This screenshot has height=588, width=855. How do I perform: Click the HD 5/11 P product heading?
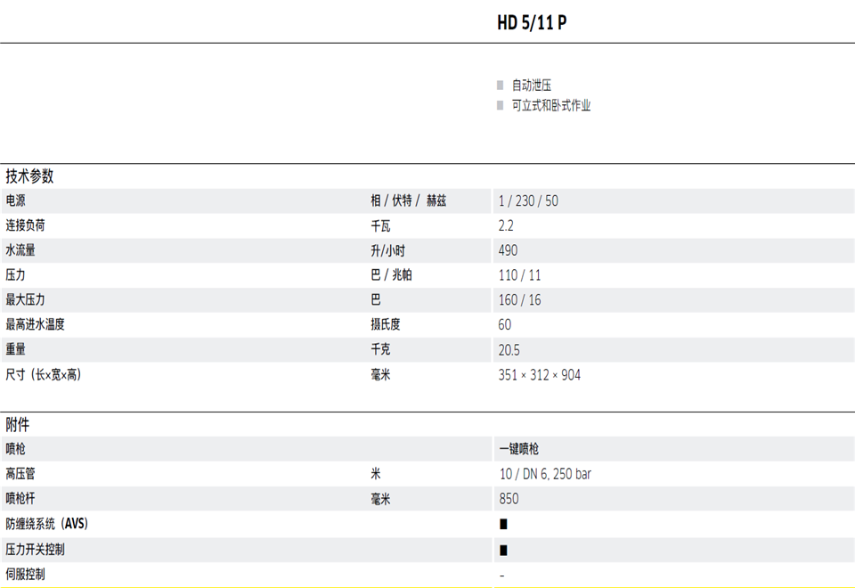pyautogui.click(x=532, y=23)
